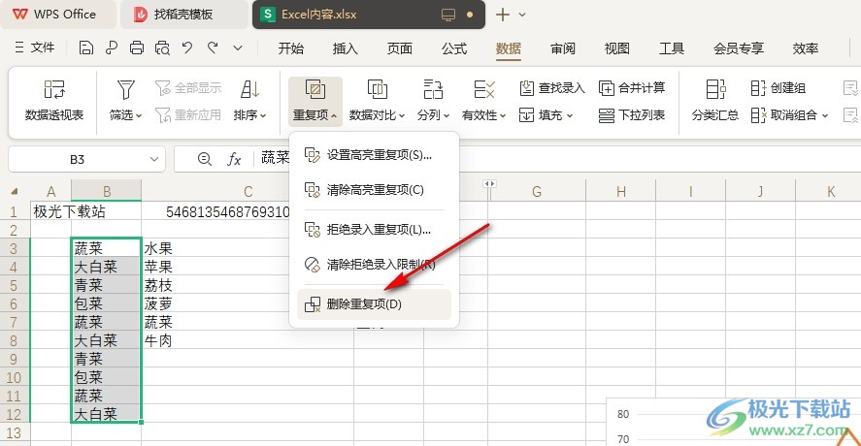Click the undo arrow icon
Image resolution: width=861 pixels, height=446 pixels.
point(187,48)
